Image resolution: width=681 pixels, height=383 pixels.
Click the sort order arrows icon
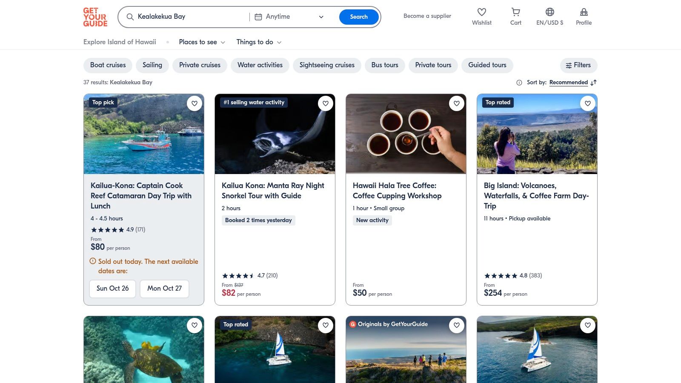click(x=594, y=83)
